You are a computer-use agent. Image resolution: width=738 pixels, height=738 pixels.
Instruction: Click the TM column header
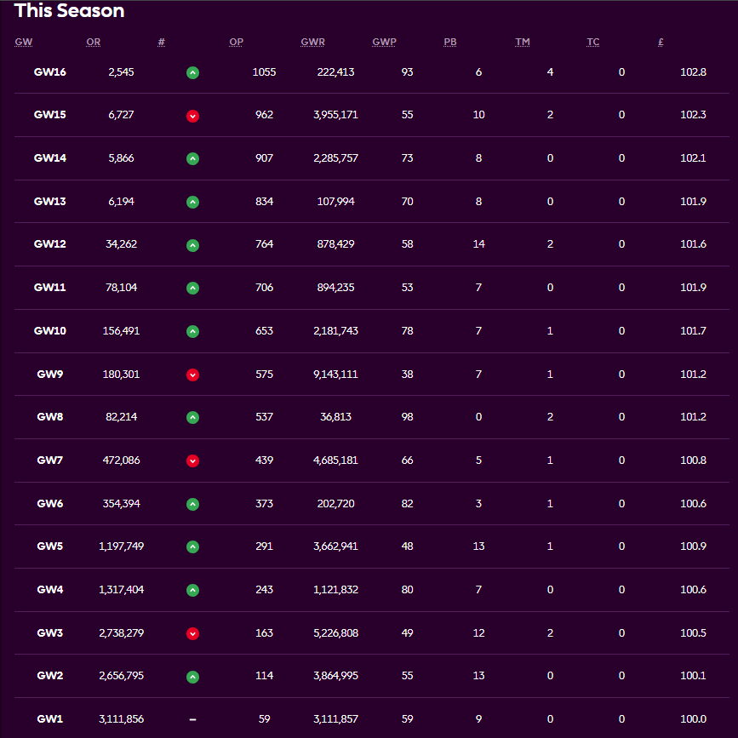coord(523,43)
